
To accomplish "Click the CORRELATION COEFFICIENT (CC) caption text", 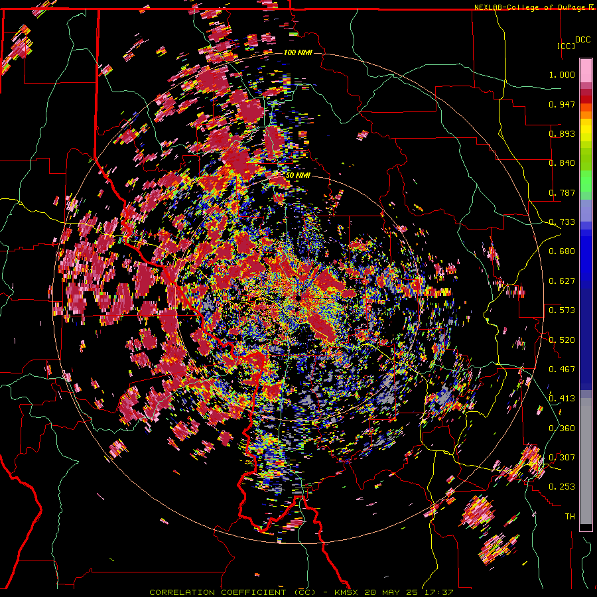I will [x=232, y=592].
